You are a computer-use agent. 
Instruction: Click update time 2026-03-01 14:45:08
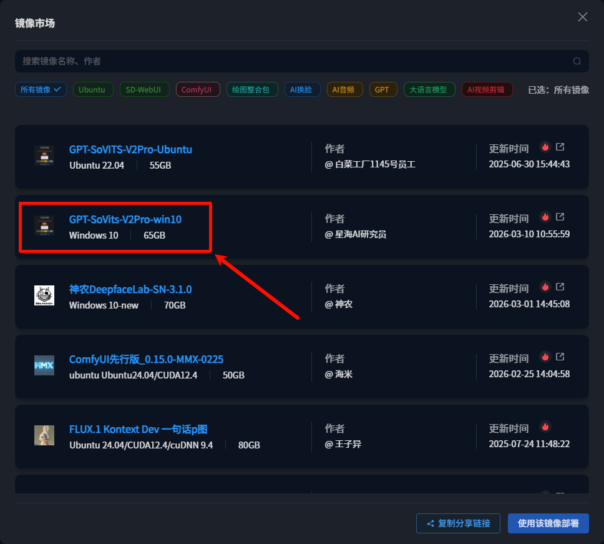pyautogui.click(x=529, y=304)
